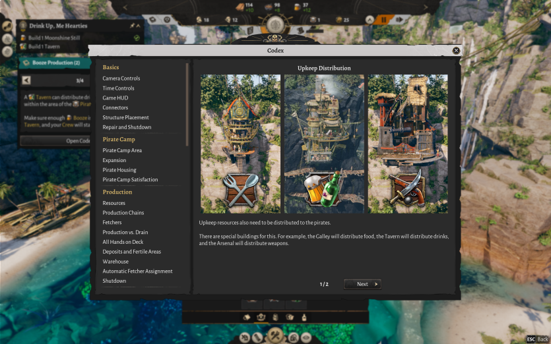Screen dimensions: 551x344
Task: Click the Pirate Camp section header
Action: [x=119, y=139]
